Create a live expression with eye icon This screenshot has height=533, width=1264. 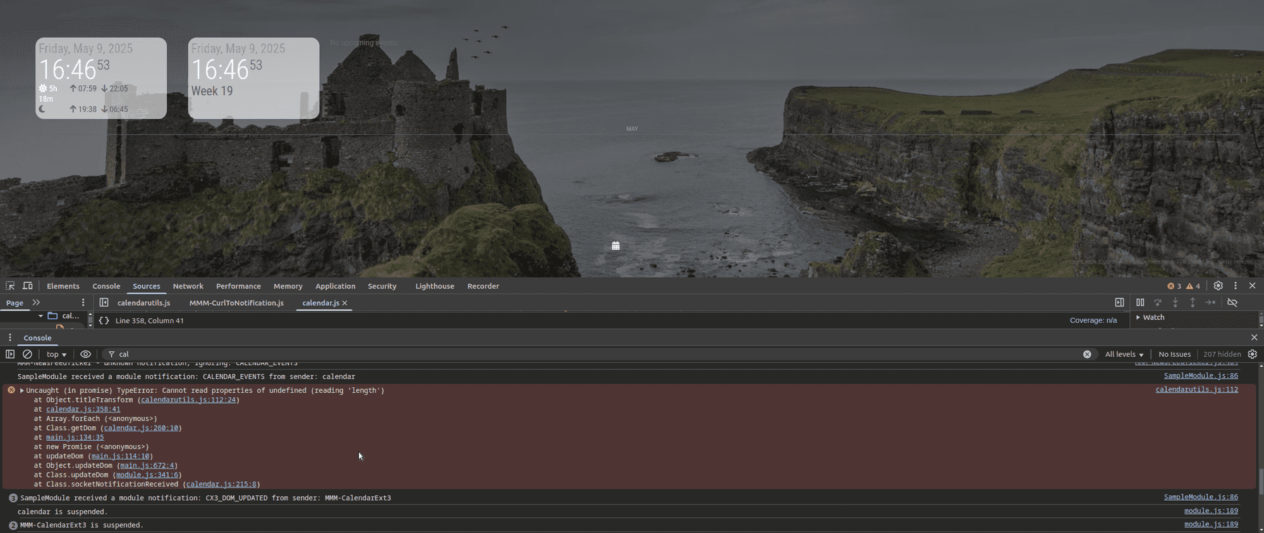click(x=85, y=354)
